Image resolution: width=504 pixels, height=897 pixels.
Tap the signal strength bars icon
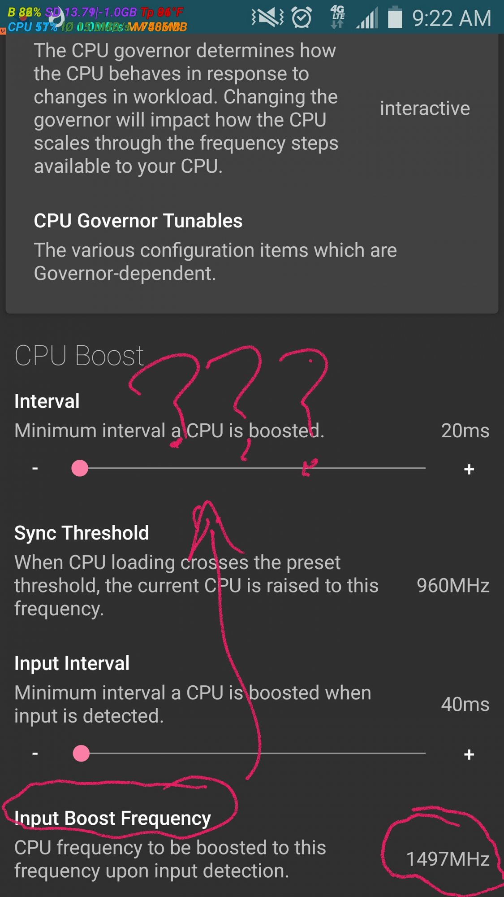click(x=367, y=18)
